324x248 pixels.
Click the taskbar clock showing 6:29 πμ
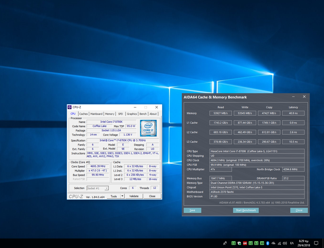click(x=304, y=243)
